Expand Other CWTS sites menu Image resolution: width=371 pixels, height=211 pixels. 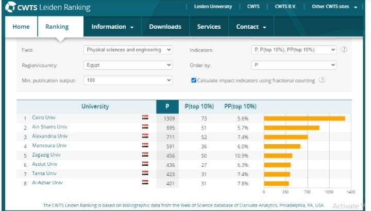point(334,7)
